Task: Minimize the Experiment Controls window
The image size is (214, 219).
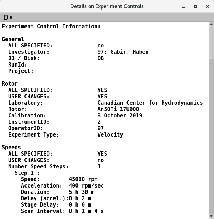Action: click(x=184, y=6)
